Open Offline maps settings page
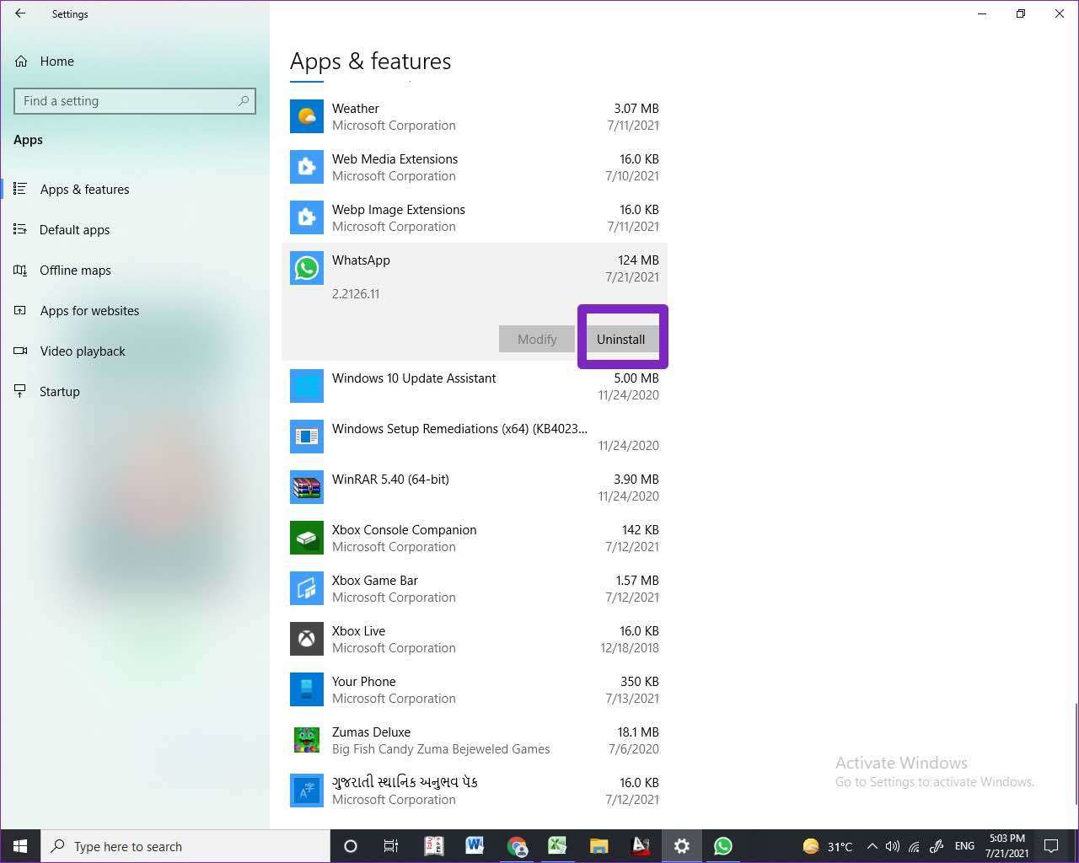 pos(75,270)
